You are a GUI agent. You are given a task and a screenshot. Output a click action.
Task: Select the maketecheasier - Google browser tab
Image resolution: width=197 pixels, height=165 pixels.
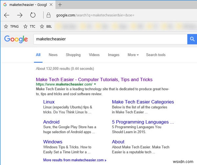coord(28,5)
